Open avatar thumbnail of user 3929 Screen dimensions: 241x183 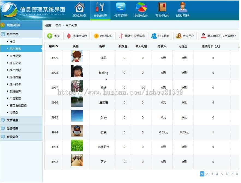tap(77, 56)
